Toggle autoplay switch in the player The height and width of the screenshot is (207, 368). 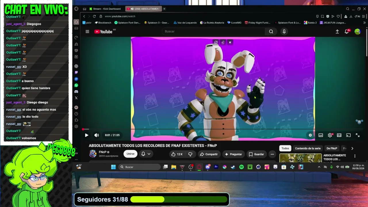pyautogui.click(x=310, y=135)
